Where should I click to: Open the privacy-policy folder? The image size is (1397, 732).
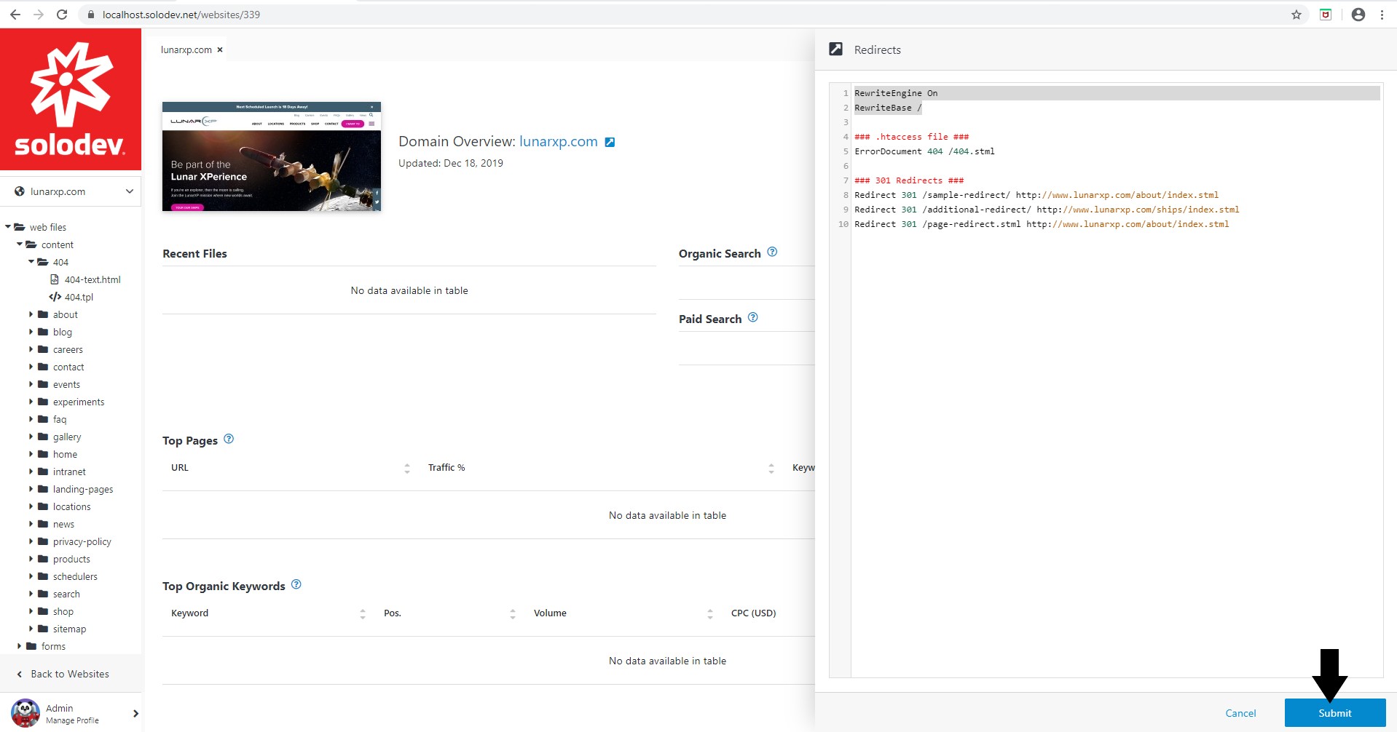[82, 541]
